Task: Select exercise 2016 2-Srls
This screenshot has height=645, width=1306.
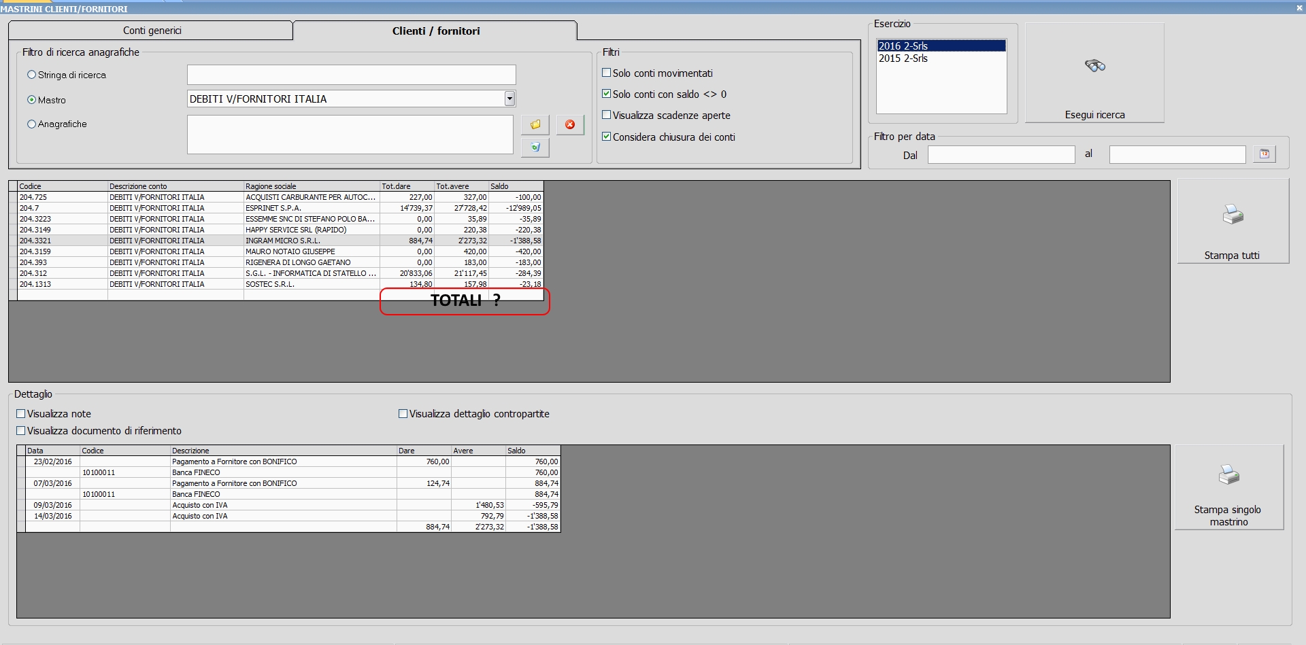Action: click(941, 46)
